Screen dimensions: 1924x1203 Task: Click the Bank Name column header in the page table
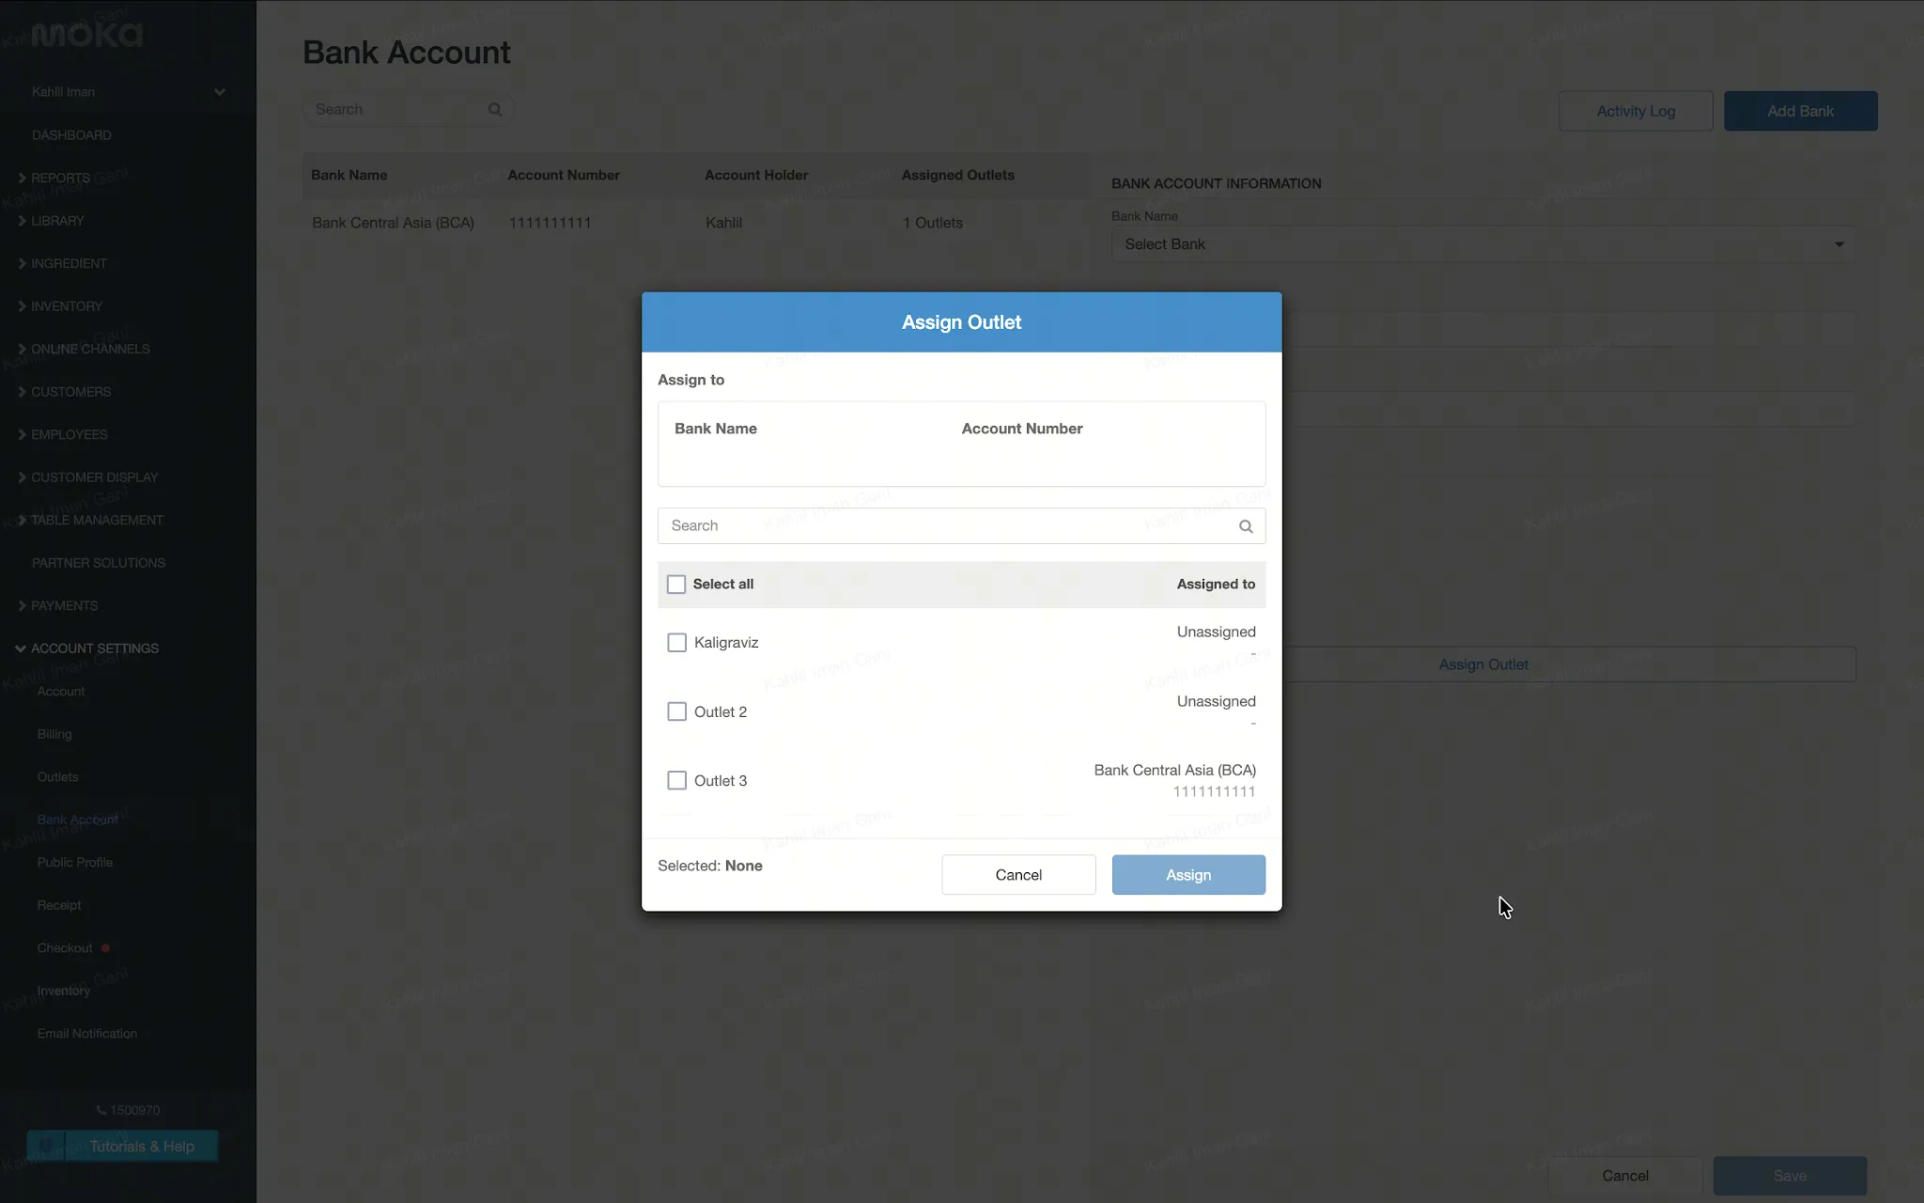[x=349, y=175]
